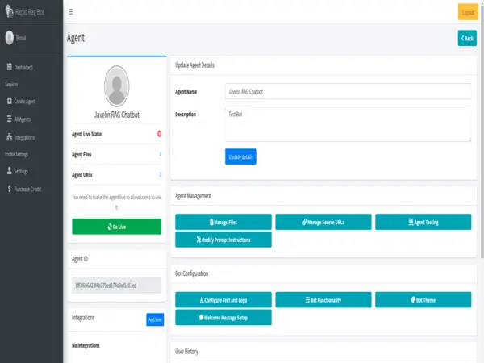
Task: Click the Agent Name input field
Action: 348,92
